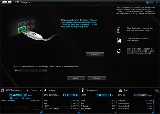
Task: Open the monitor settings gear icon
Action: pyautogui.click(x=157, y=91)
